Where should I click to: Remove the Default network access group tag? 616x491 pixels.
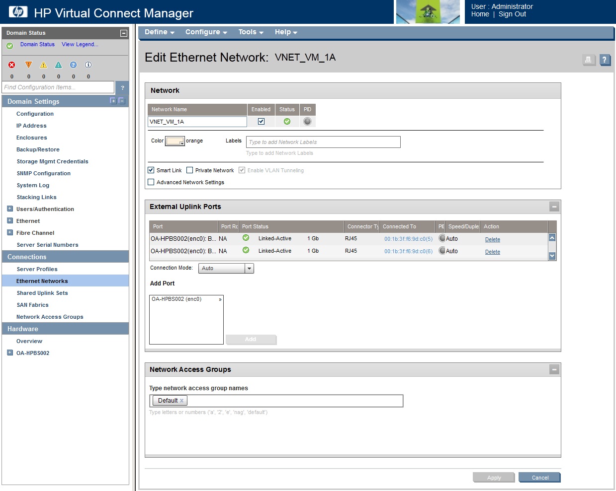tap(182, 401)
